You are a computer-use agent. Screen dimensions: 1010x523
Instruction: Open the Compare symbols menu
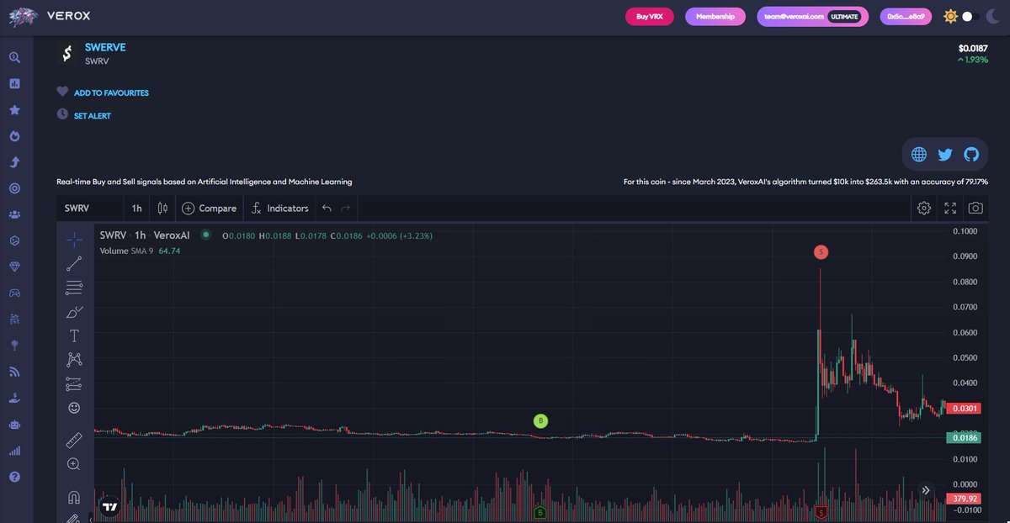click(210, 209)
